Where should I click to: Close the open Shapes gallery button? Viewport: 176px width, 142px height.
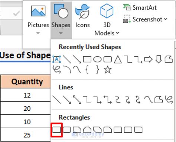point(61,20)
